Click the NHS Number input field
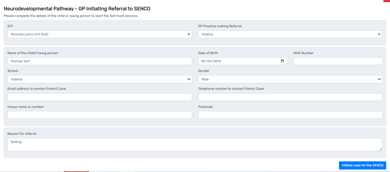The height and width of the screenshot is (172, 390). pyautogui.click(x=338, y=61)
